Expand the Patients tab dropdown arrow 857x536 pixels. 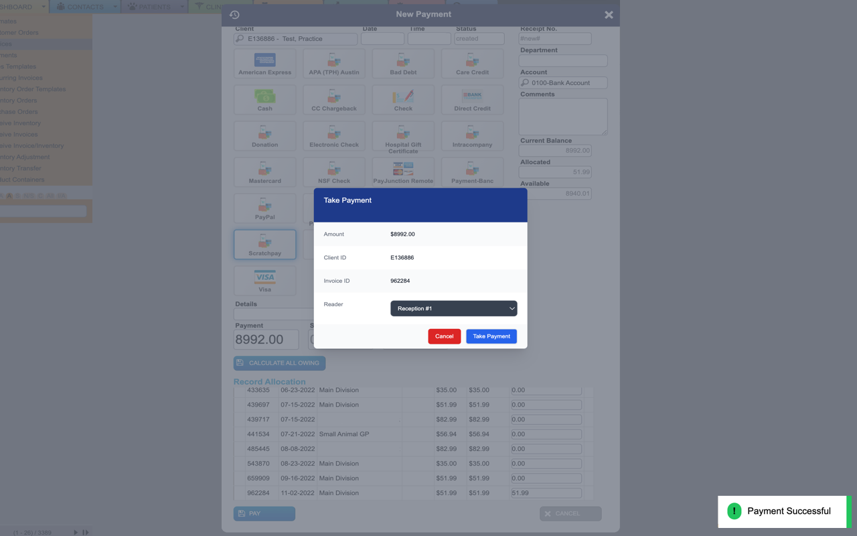pyautogui.click(x=181, y=7)
